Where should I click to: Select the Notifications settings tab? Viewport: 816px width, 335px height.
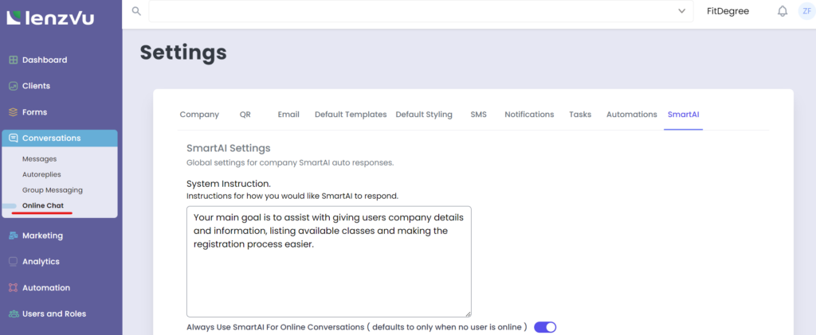tap(529, 115)
